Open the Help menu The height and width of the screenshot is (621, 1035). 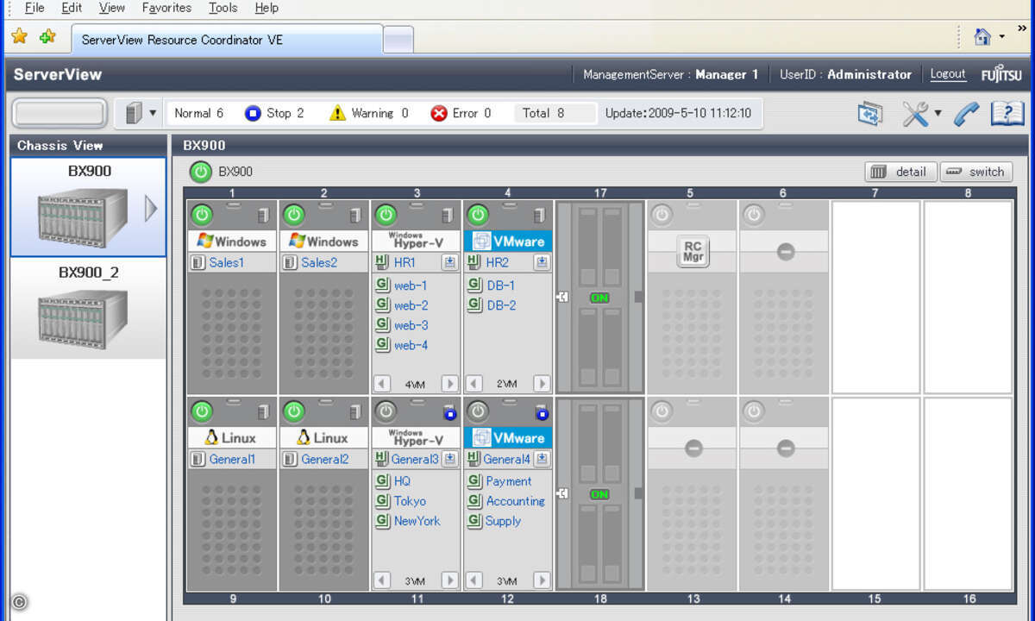coord(267,8)
